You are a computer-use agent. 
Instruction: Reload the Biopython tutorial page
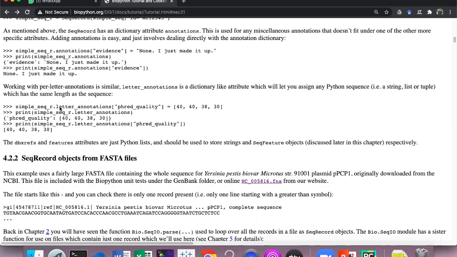click(x=27, y=12)
